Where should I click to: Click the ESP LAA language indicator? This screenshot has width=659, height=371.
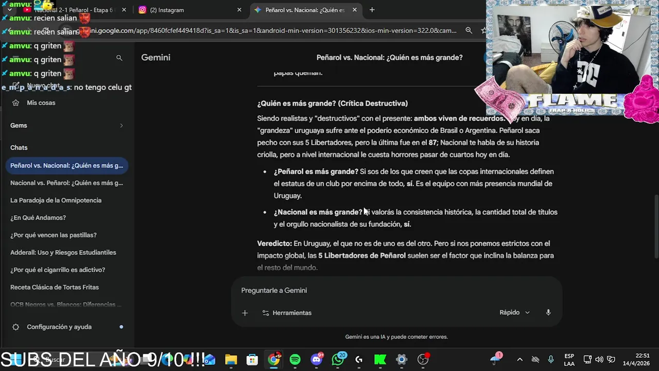pyautogui.click(x=569, y=359)
